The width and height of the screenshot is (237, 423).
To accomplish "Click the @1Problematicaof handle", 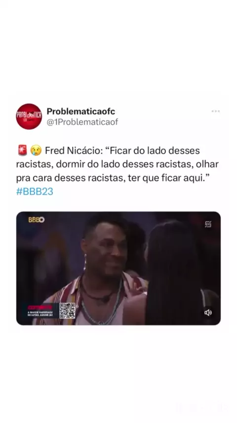I will [x=82, y=122].
